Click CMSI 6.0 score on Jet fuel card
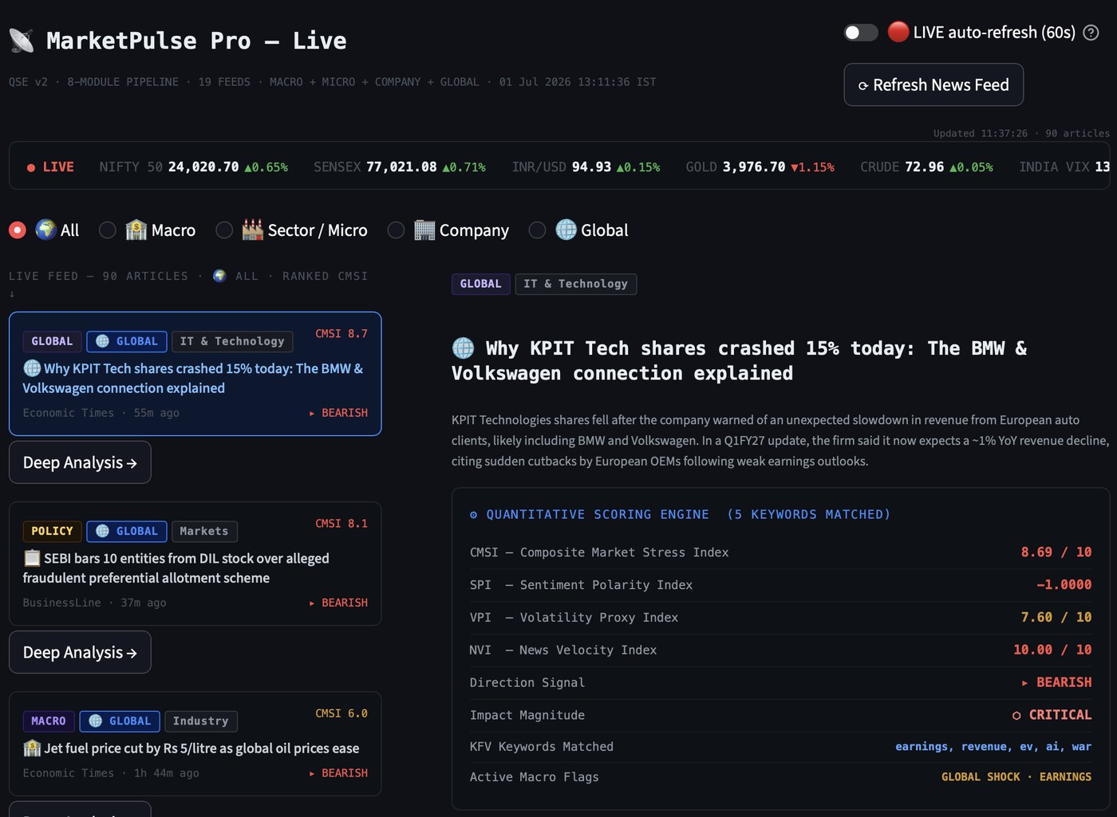Image resolution: width=1117 pixels, height=817 pixels. [341, 713]
